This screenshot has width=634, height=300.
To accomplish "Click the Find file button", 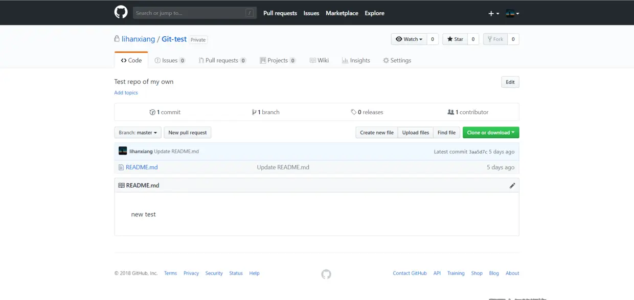I will pyautogui.click(x=446, y=133).
